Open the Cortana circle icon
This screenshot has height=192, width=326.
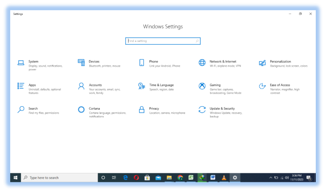81,110
